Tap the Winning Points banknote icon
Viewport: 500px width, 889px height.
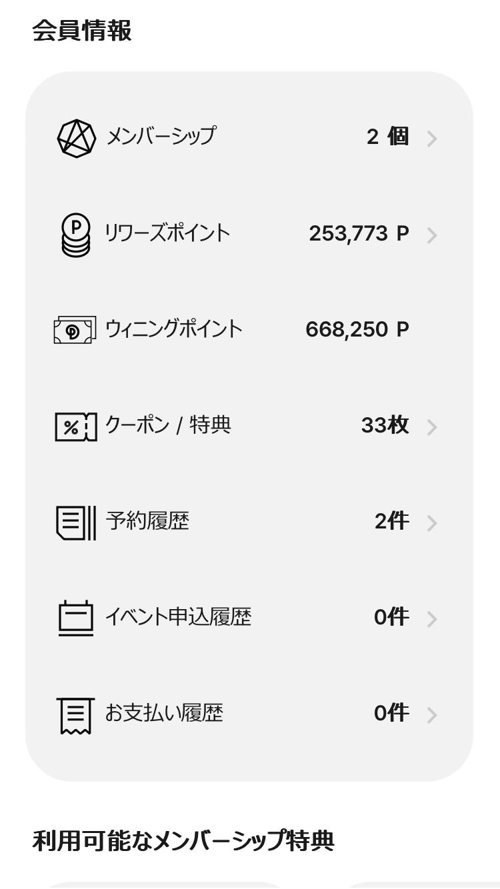point(75,330)
